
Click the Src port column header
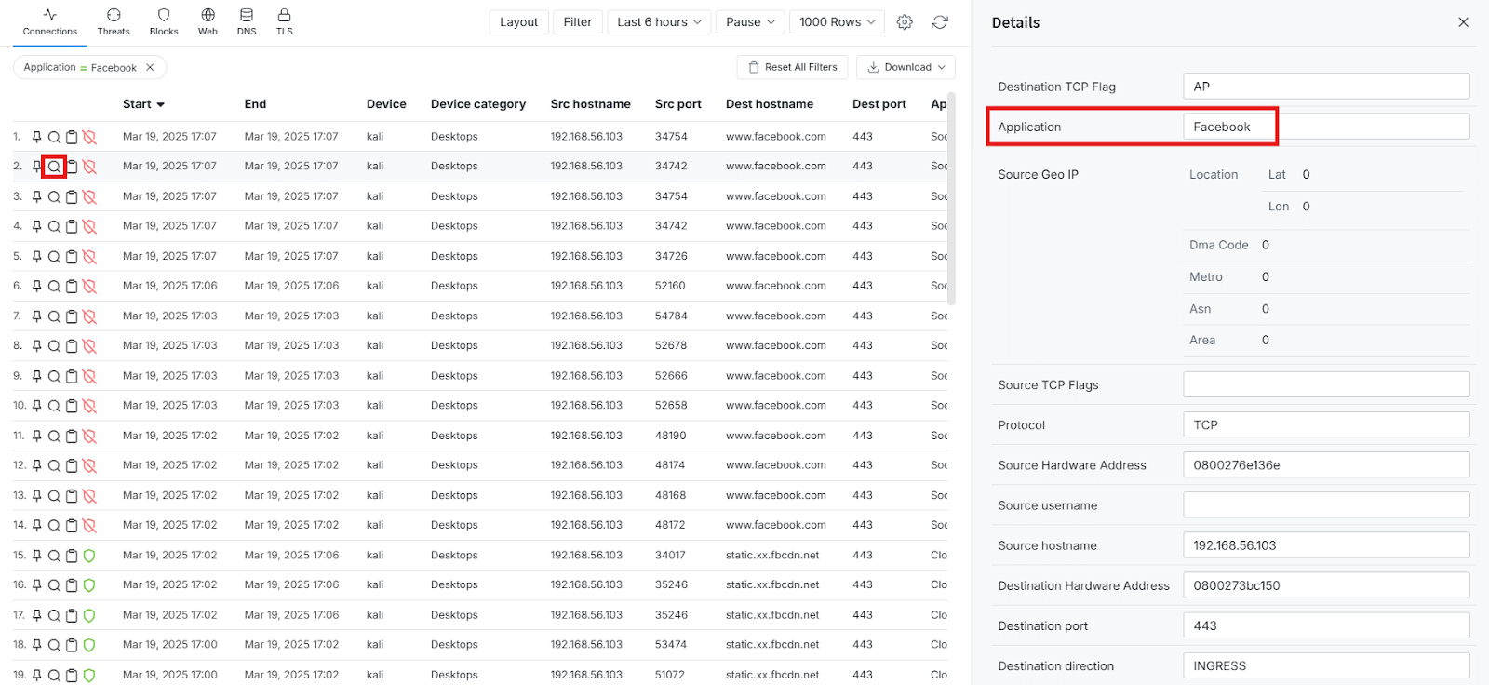point(677,104)
